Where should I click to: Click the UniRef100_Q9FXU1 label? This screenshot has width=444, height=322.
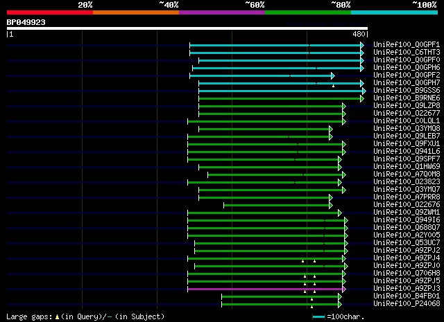tap(407, 144)
